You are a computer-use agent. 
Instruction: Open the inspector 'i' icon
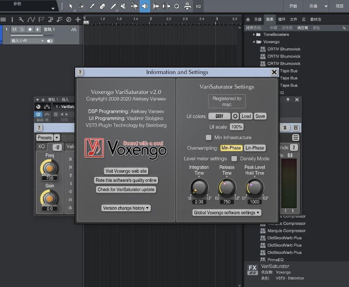click(x=12, y=19)
